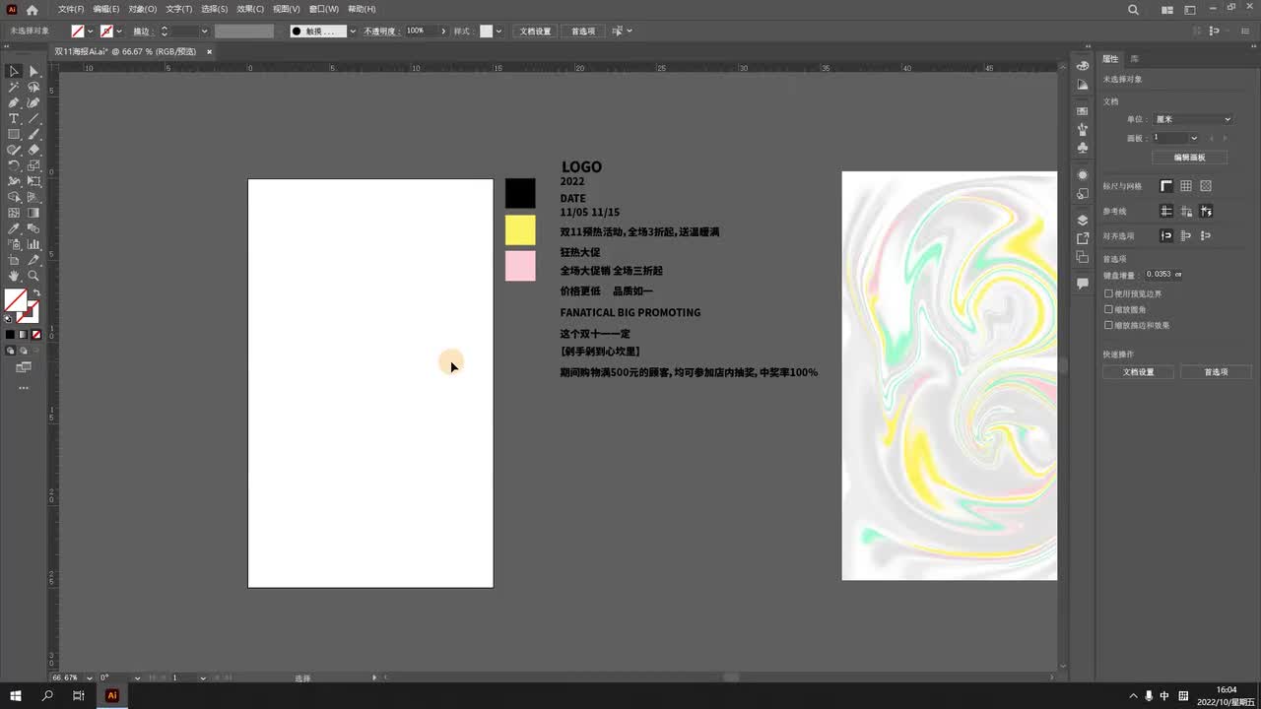Screen dimensions: 1261x709
Task: Click 首选项 button in top control bar
Action: click(583, 32)
